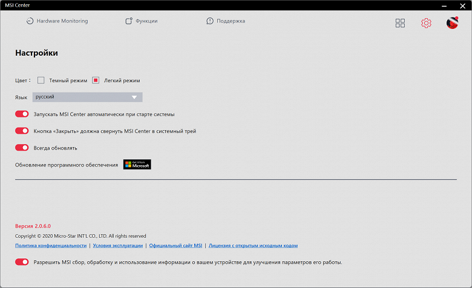Viewport: 472px width, 288px height.
Task: Switch to the Функции tab
Action: coord(146,21)
